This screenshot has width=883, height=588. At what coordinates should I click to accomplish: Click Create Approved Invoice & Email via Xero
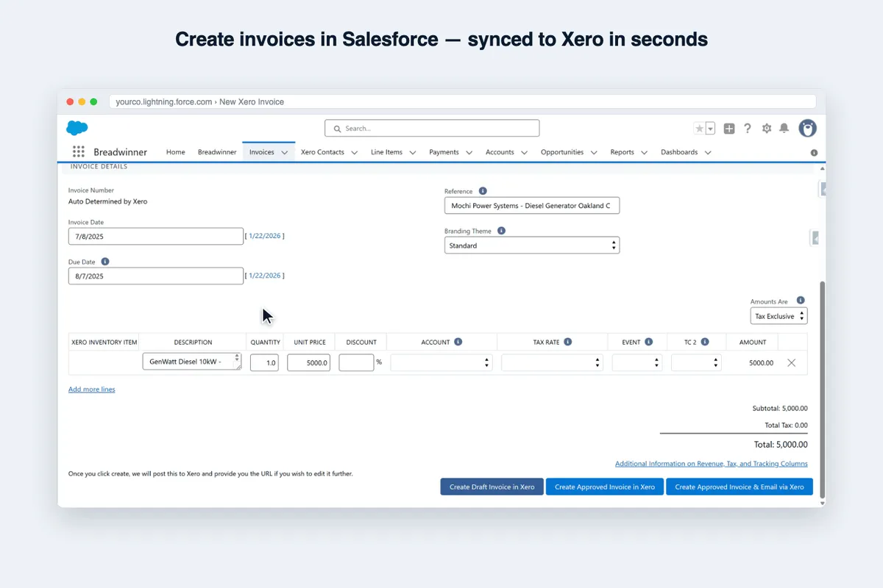tap(740, 487)
